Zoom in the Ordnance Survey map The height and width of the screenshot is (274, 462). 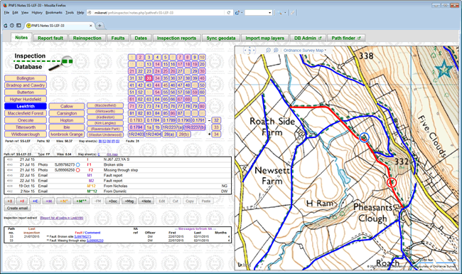coord(276,51)
